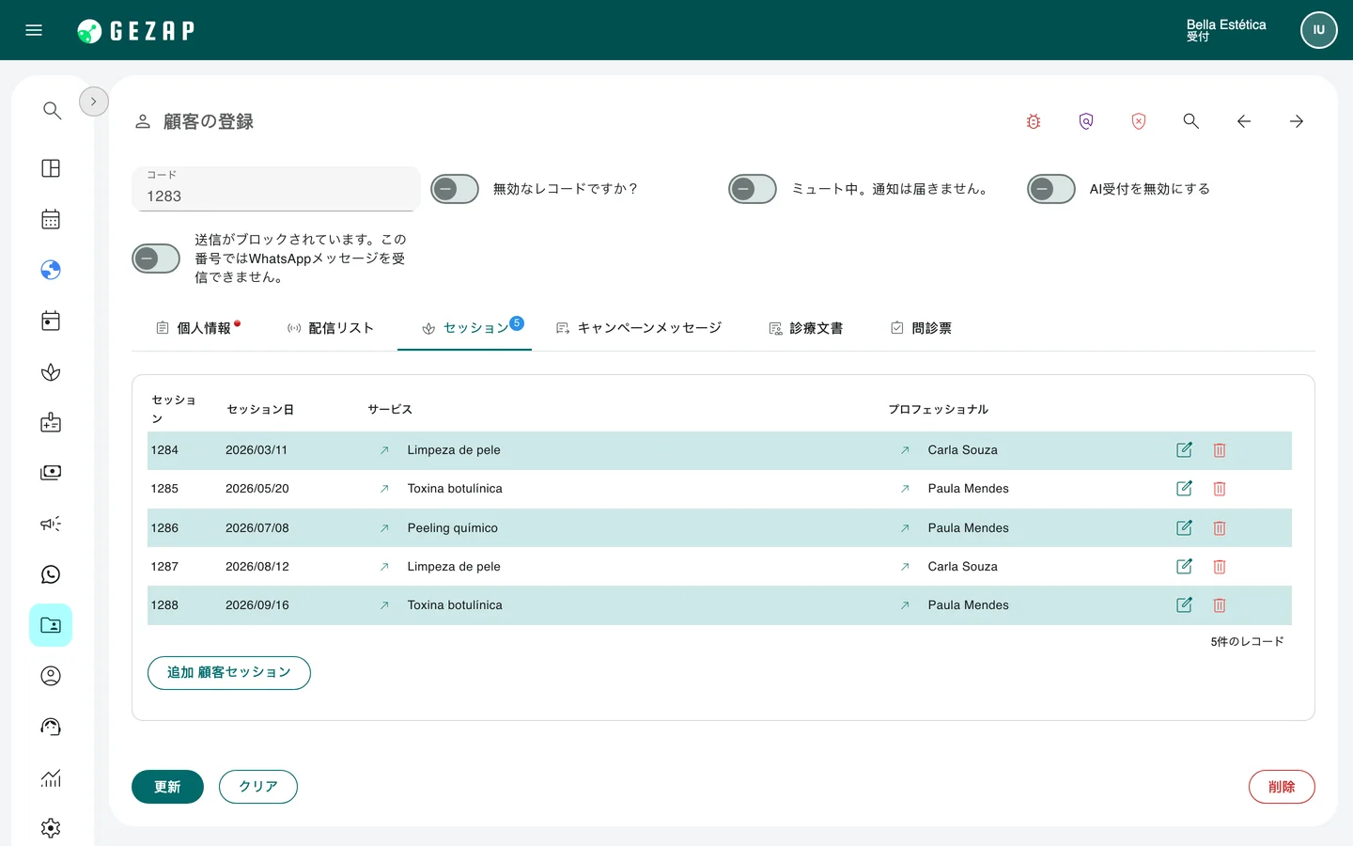Click the session date 2026/09/16

[x=257, y=605]
